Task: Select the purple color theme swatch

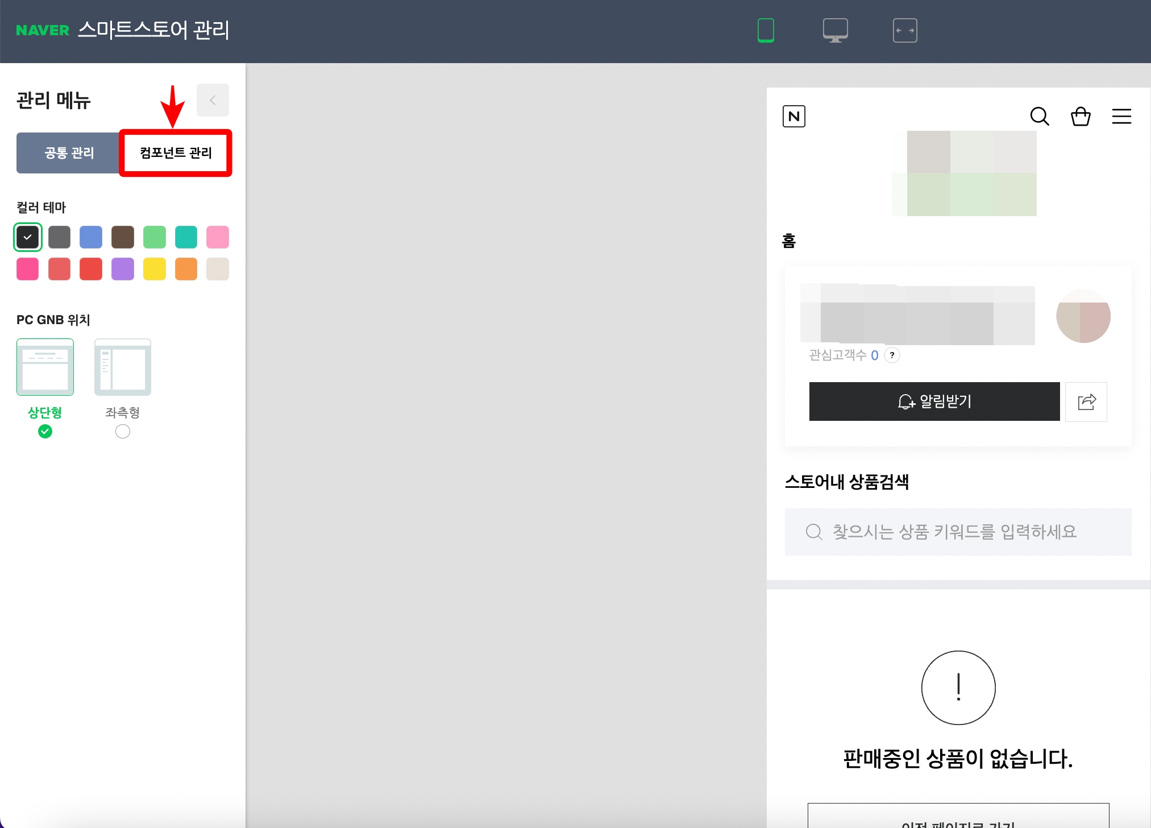Action: pyautogui.click(x=123, y=269)
